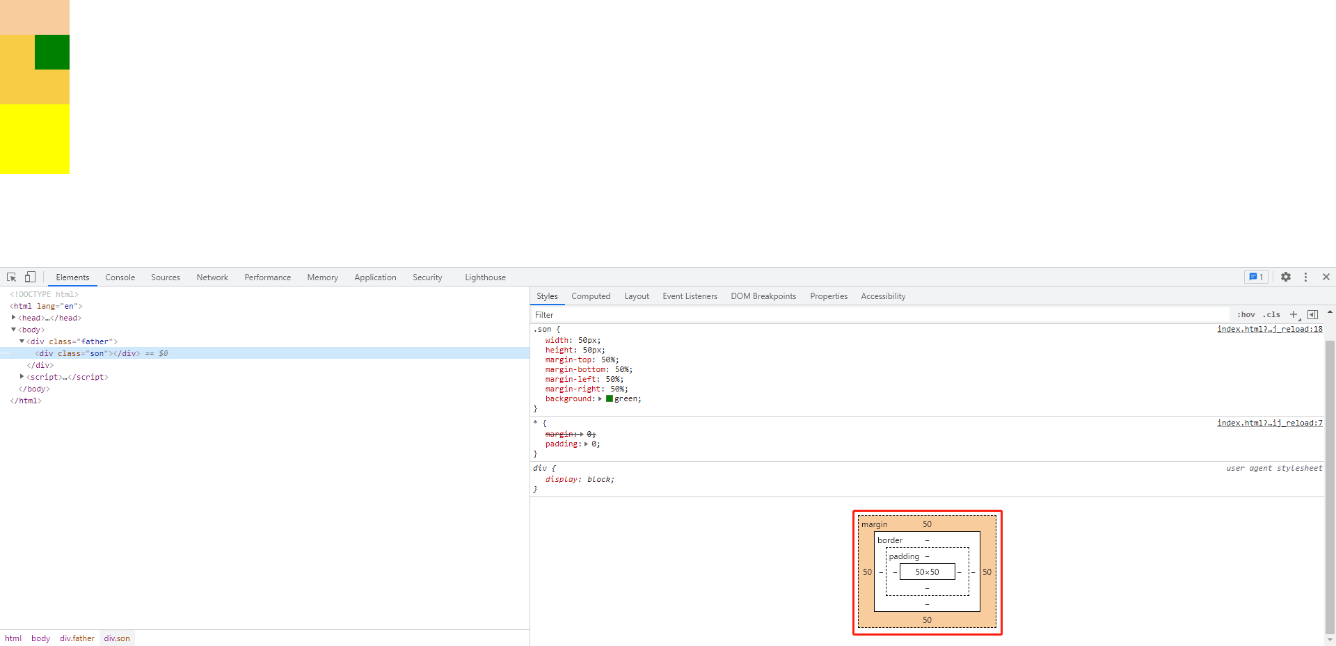Expand the head element node

click(x=13, y=317)
